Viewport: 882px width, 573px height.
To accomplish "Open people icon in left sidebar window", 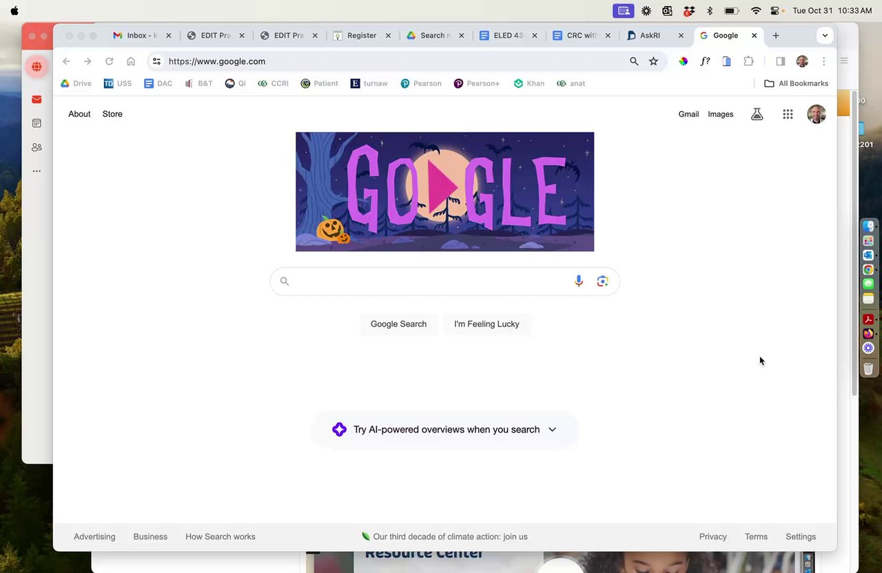I will click(37, 147).
